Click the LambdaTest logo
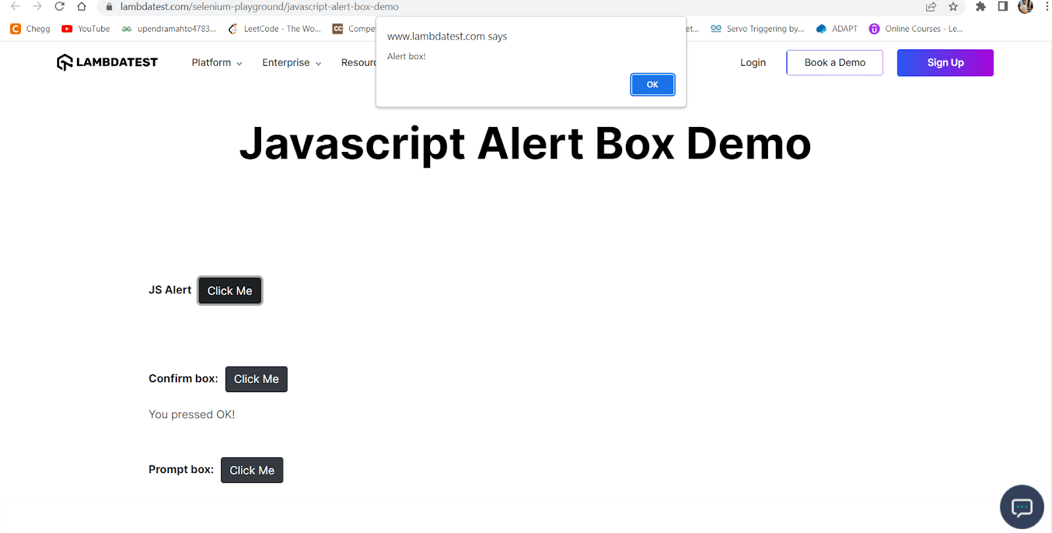This screenshot has width=1052, height=533. point(107,63)
